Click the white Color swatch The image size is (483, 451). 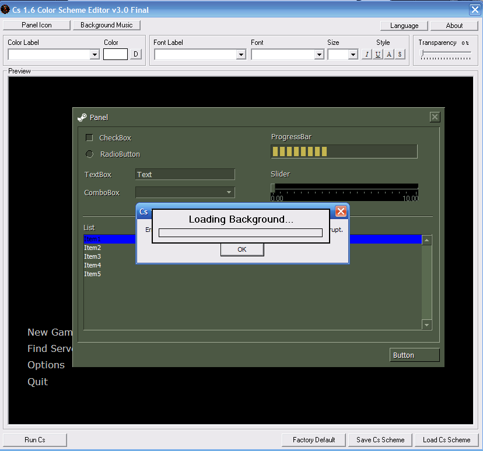coord(115,54)
